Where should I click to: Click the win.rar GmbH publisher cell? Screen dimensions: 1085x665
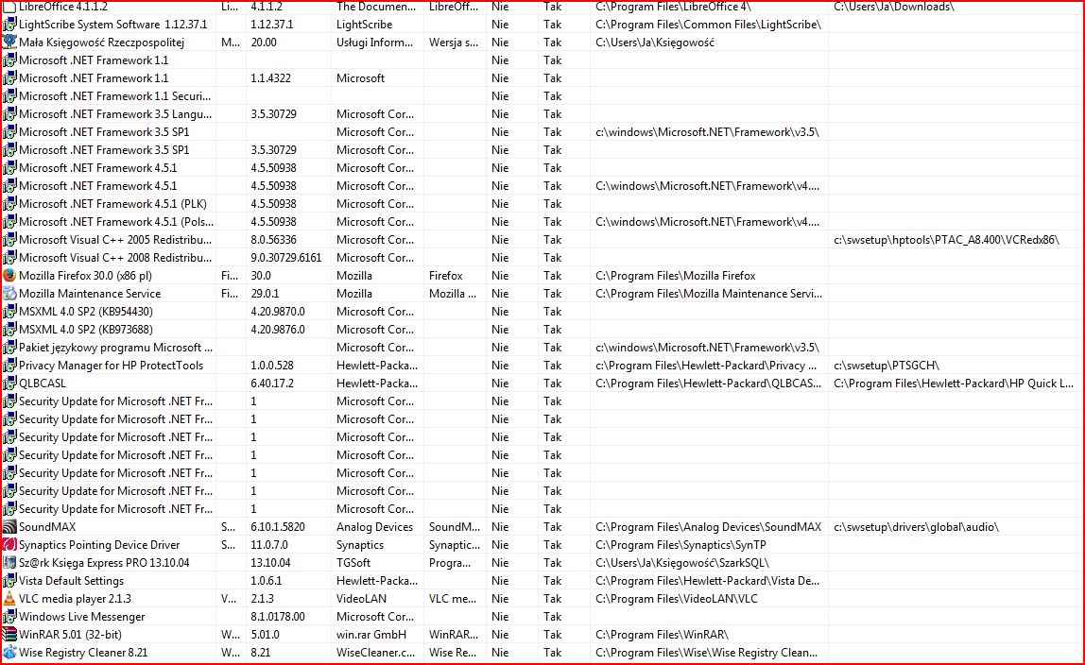370,636
